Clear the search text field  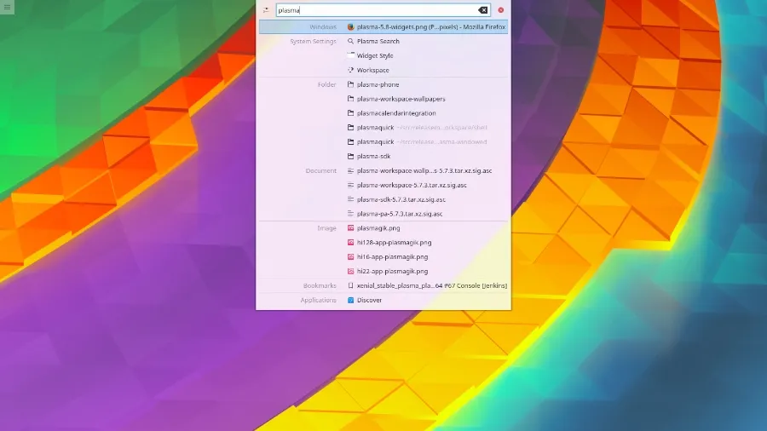point(483,10)
